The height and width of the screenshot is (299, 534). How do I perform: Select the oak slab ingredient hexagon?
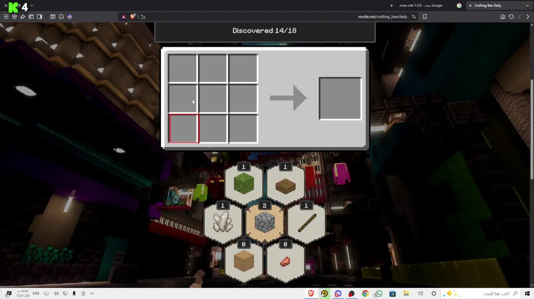click(x=285, y=184)
